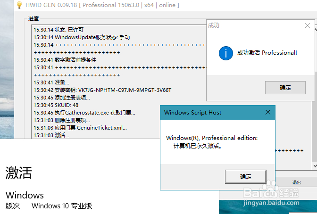Select log line '15:30:41 数字激活前提条件'
Viewport: 317px width, 214px height.
[65, 60]
